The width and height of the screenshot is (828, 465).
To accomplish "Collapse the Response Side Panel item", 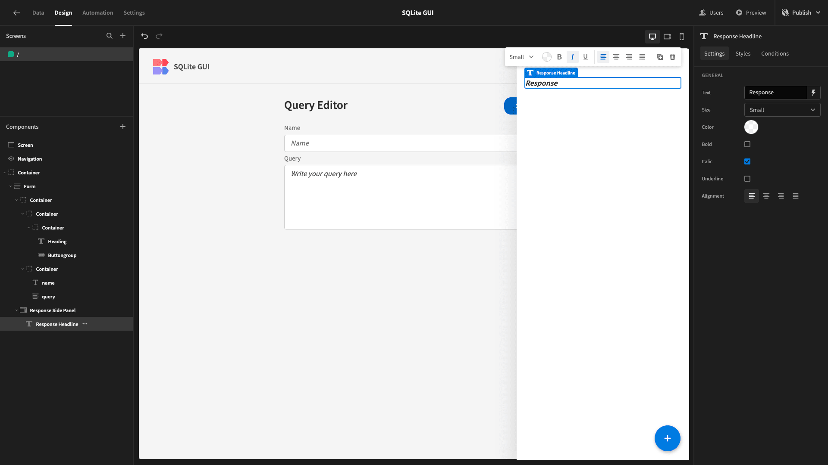I will pyautogui.click(x=16, y=310).
